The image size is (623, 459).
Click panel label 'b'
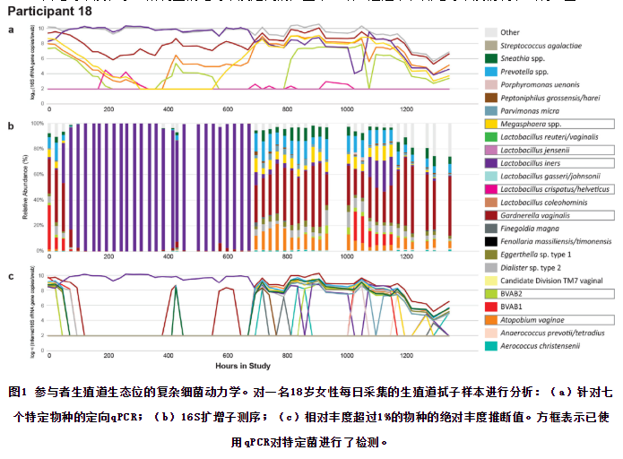click(11, 126)
